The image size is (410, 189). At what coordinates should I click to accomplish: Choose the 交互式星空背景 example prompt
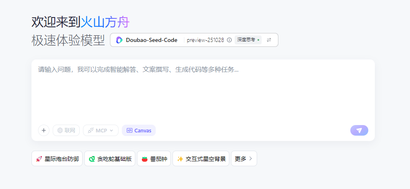(205, 159)
